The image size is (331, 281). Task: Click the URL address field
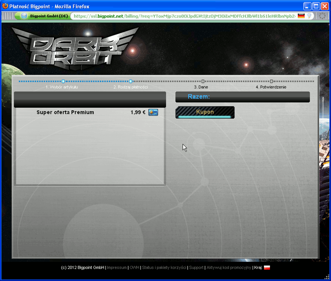click(184, 16)
